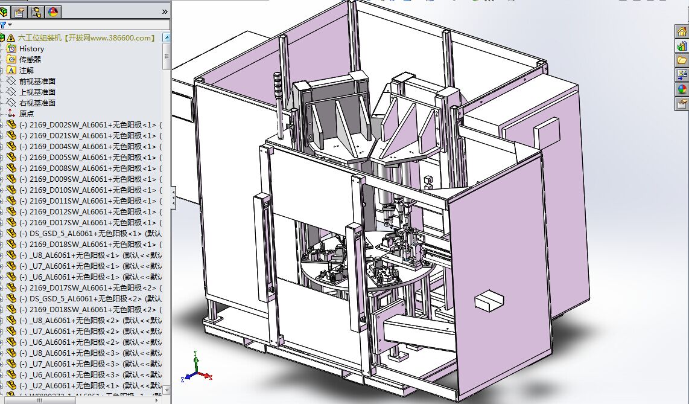Image resolution: width=689 pixels, height=404 pixels.
Task: Switch to the ConfigurationManager tab
Action: [x=36, y=12]
